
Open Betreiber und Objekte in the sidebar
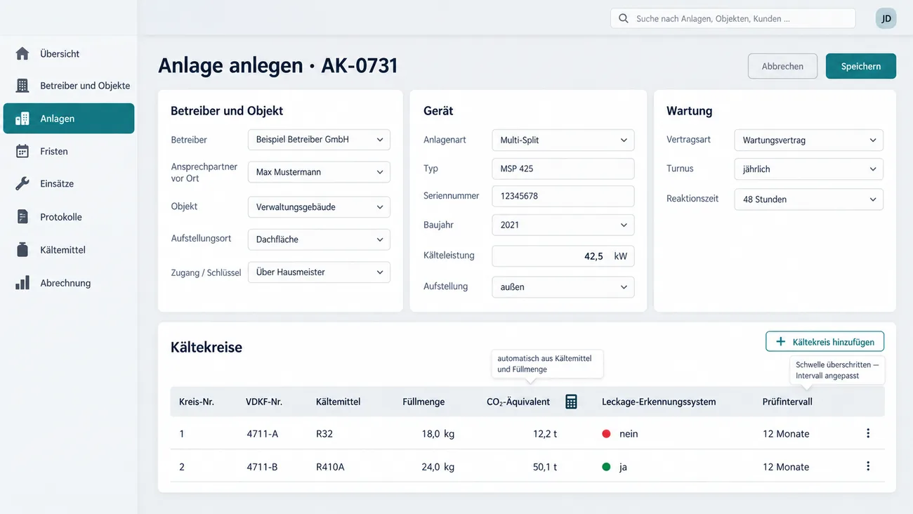pos(69,86)
